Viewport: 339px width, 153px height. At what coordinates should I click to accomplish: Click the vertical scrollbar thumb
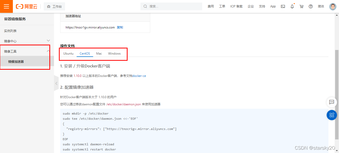(x=337, y=95)
